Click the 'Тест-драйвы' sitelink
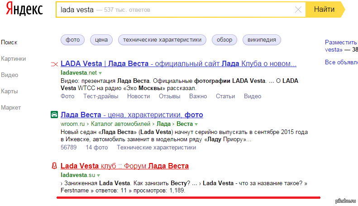 (x=100, y=96)
